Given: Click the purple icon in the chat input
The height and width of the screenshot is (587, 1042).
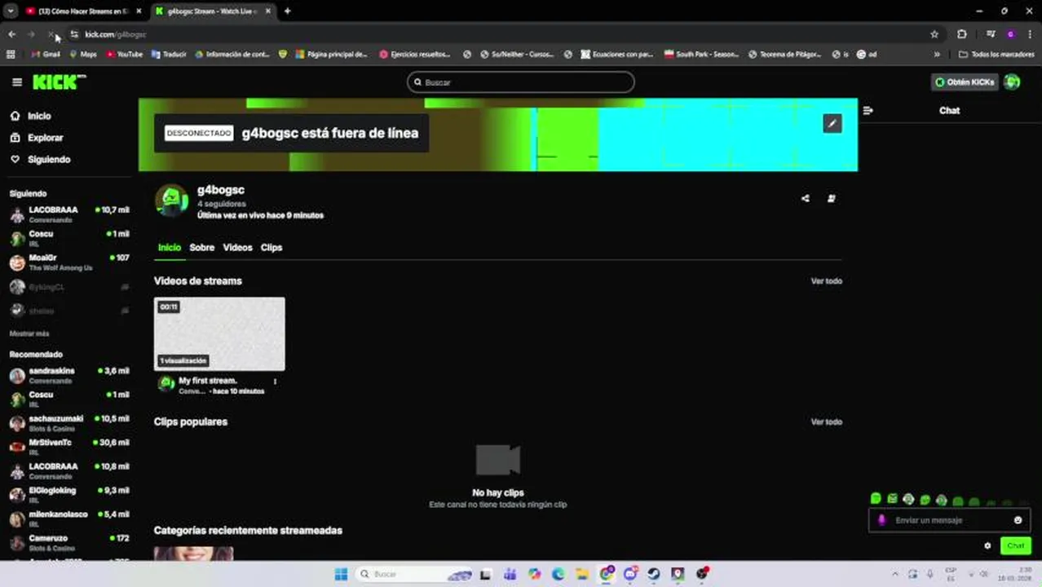Looking at the screenshot, I should point(881,520).
